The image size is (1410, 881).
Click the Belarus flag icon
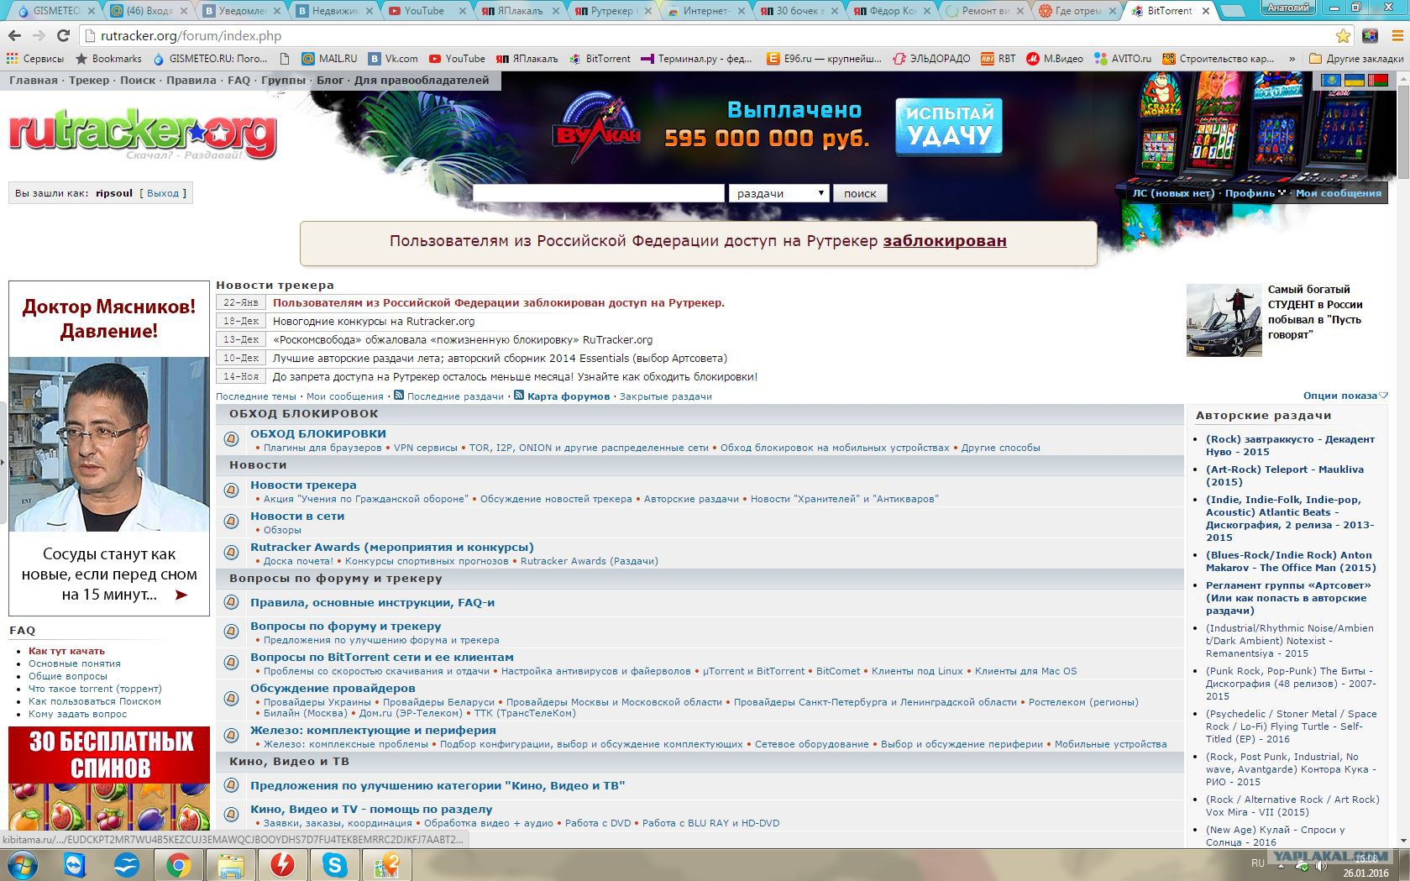(x=1377, y=80)
